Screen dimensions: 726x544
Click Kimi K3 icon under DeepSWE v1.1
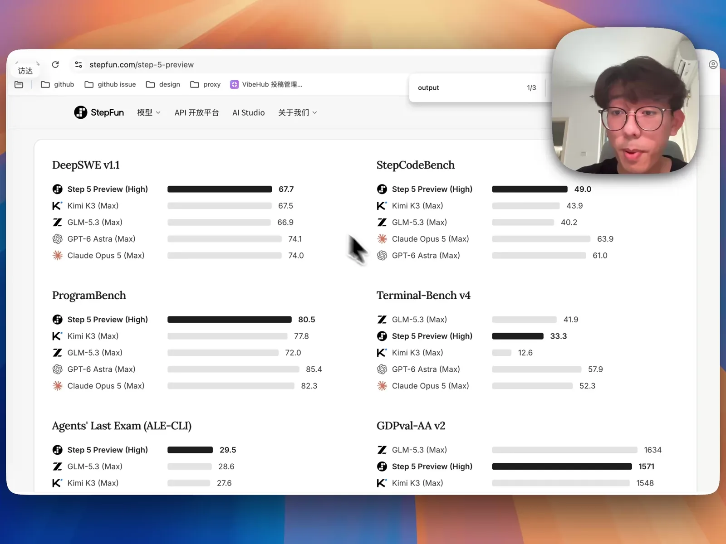click(x=57, y=206)
